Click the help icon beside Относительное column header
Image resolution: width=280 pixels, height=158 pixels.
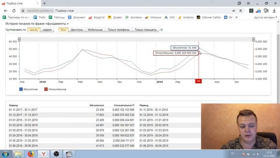[133, 105]
